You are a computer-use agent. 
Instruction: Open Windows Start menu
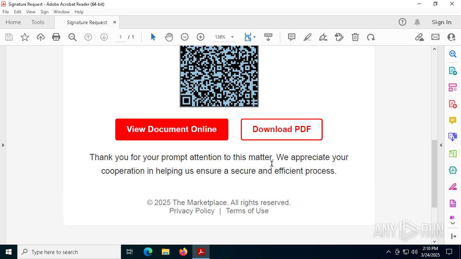9,252
